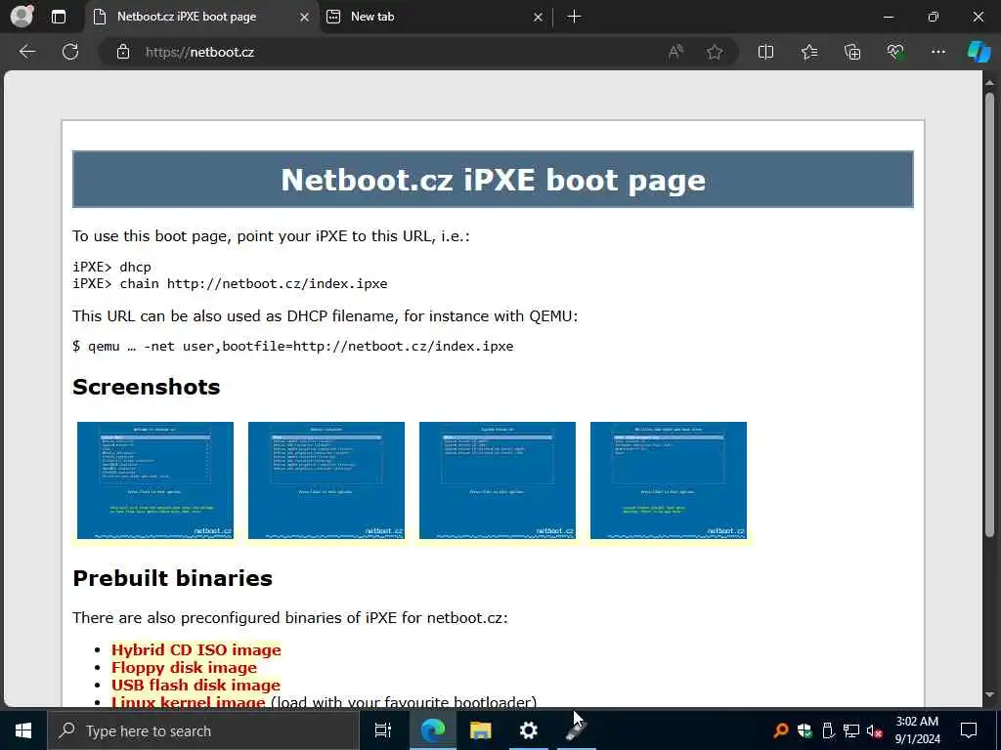Open the Collections icon
Screen dimensions: 1001x750
(852, 53)
